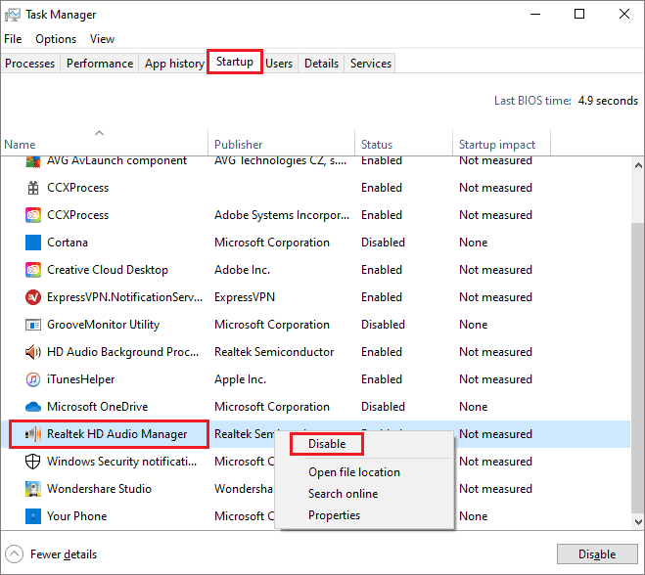Switch to the Processes tab
645x575 pixels.
coord(30,64)
